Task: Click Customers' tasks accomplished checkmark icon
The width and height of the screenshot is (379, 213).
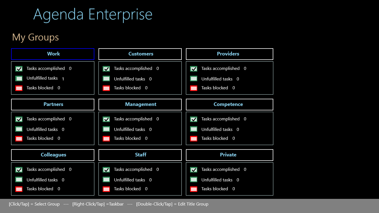Action: [x=106, y=69]
